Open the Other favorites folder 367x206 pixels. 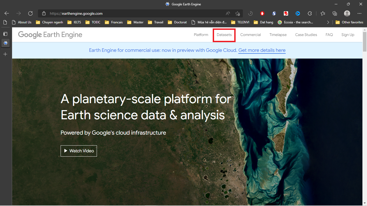pos(349,22)
